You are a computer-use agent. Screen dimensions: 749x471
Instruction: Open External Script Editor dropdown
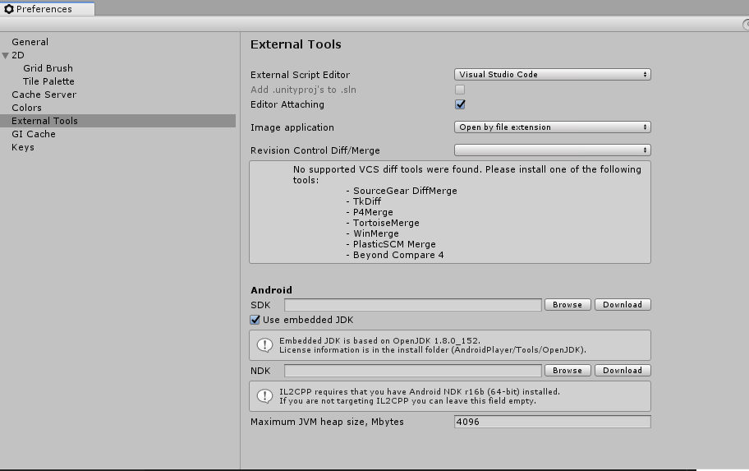pos(552,75)
